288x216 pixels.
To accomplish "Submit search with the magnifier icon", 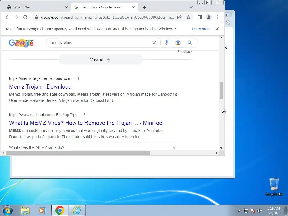I will click(190, 43).
